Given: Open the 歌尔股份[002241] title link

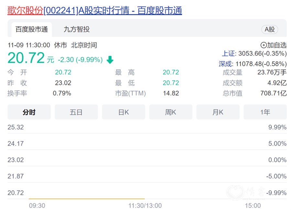Looking at the screenshot, I should tap(95, 10).
